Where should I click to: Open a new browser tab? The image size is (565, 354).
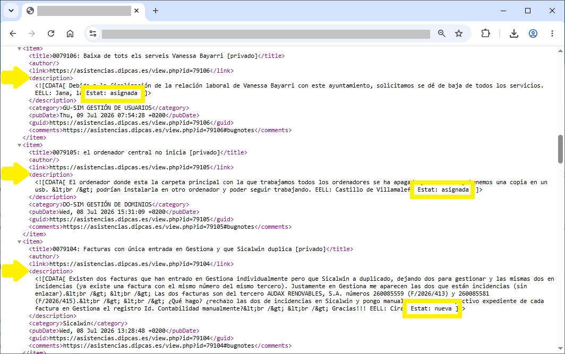155,11
